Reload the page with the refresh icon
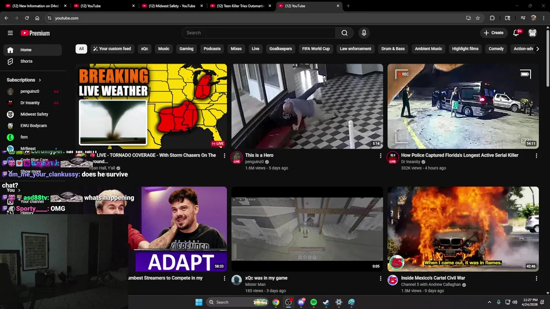 (x=27, y=18)
